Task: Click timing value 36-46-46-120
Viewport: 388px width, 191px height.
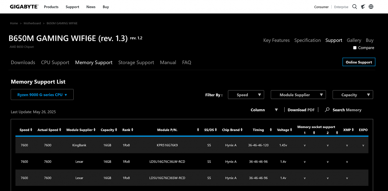Action: [x=258, y=145]
